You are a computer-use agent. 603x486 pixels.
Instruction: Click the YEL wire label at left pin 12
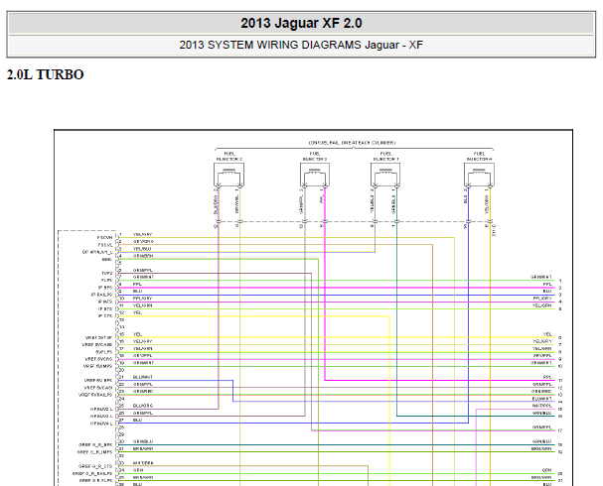(x=137, y=312)
